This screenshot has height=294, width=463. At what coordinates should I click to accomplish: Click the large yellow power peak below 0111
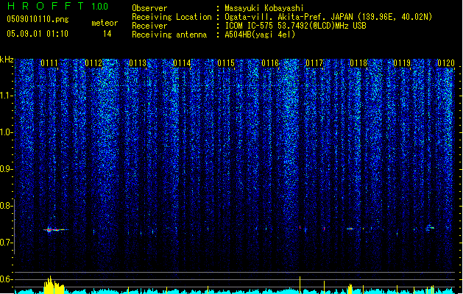(x=54, y=285)
